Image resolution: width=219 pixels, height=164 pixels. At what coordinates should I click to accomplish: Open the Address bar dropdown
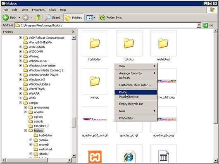199,25
